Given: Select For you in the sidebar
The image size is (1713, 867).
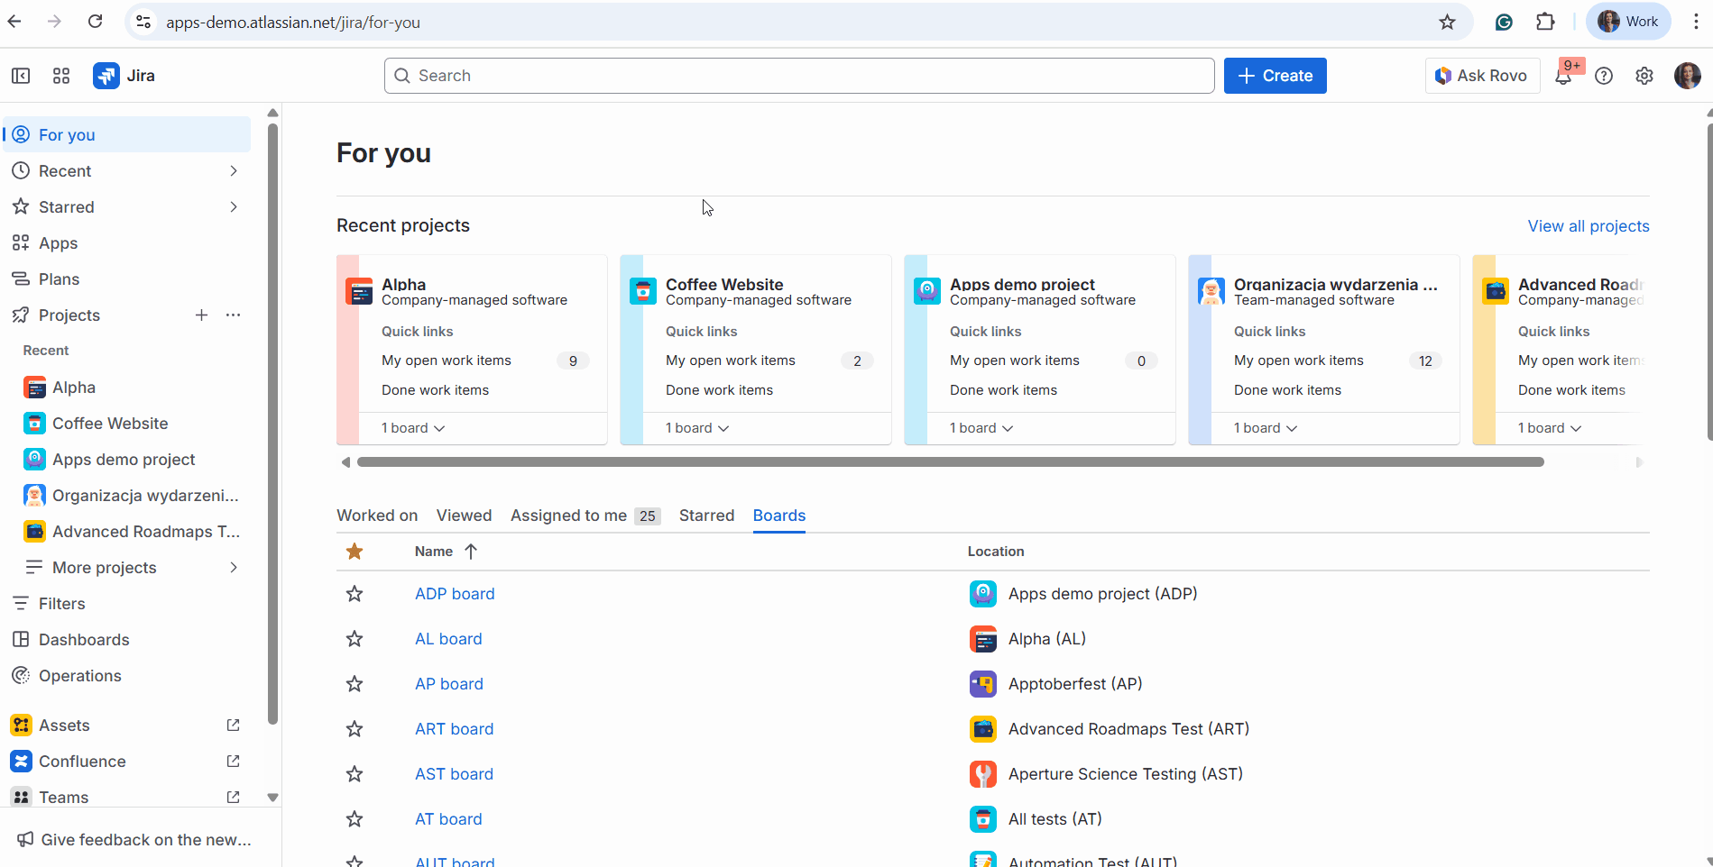Looking at the screenshot, I should coord(127,134).
